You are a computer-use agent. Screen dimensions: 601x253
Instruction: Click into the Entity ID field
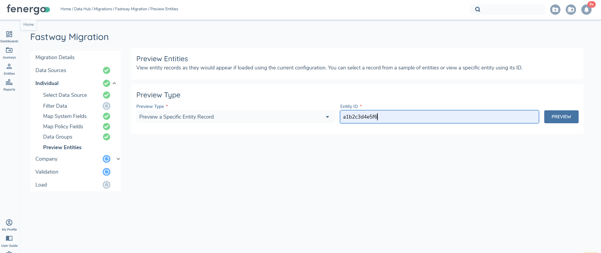point(439,117)
